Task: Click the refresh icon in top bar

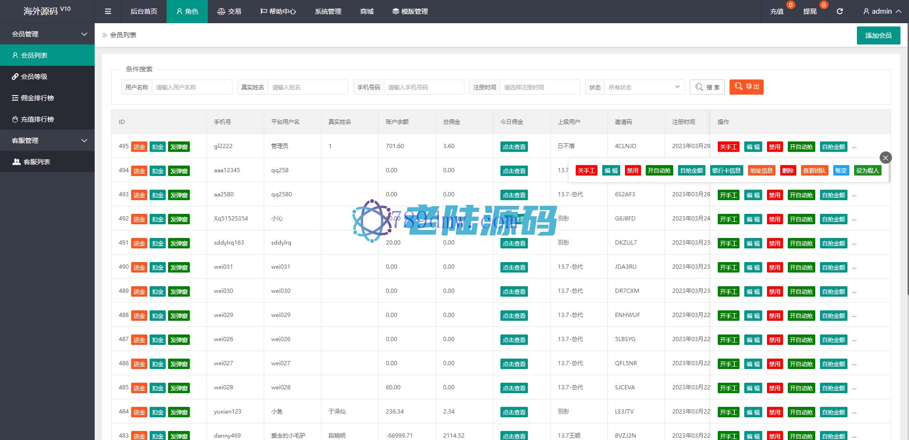Action: point(839,11)
